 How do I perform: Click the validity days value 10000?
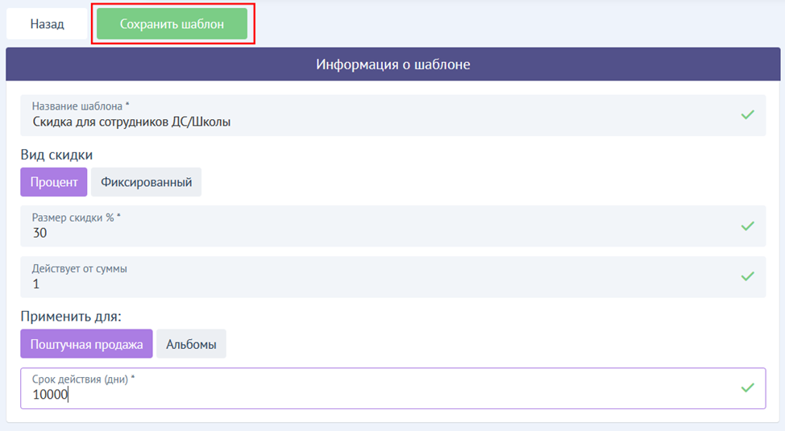[50, 395]
